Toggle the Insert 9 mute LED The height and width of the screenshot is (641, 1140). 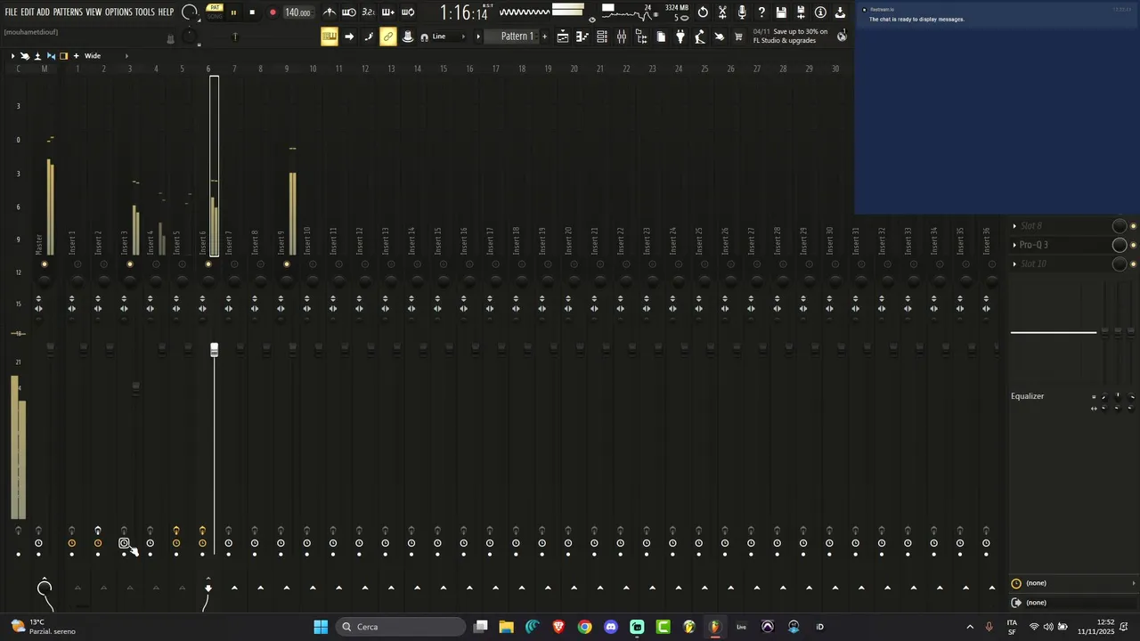286,264
